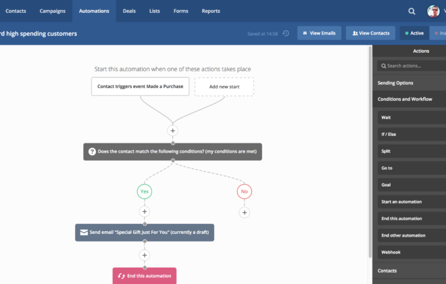Set automation status to Active
The image size is (446, 284).
414,33
